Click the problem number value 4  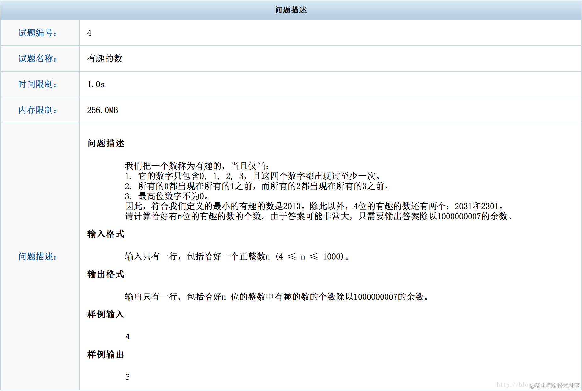[89, 33]
